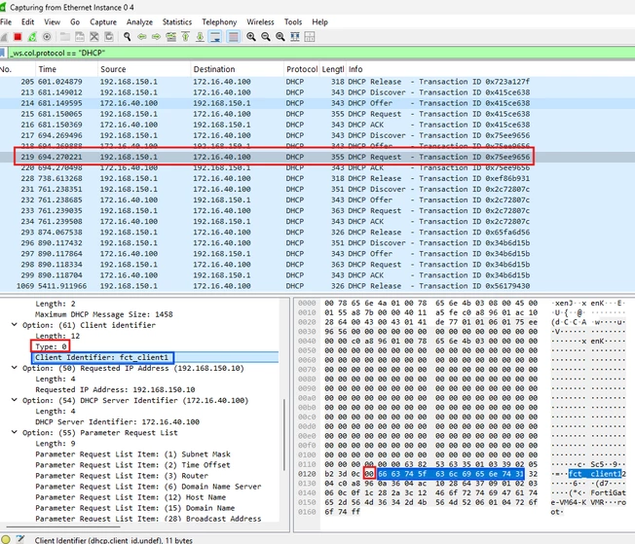Image resolution: width=635 pixels, height=544 pixels.
Task: Click 'FortiGat' ASCII text in hex pane
Action: [608, 493]
